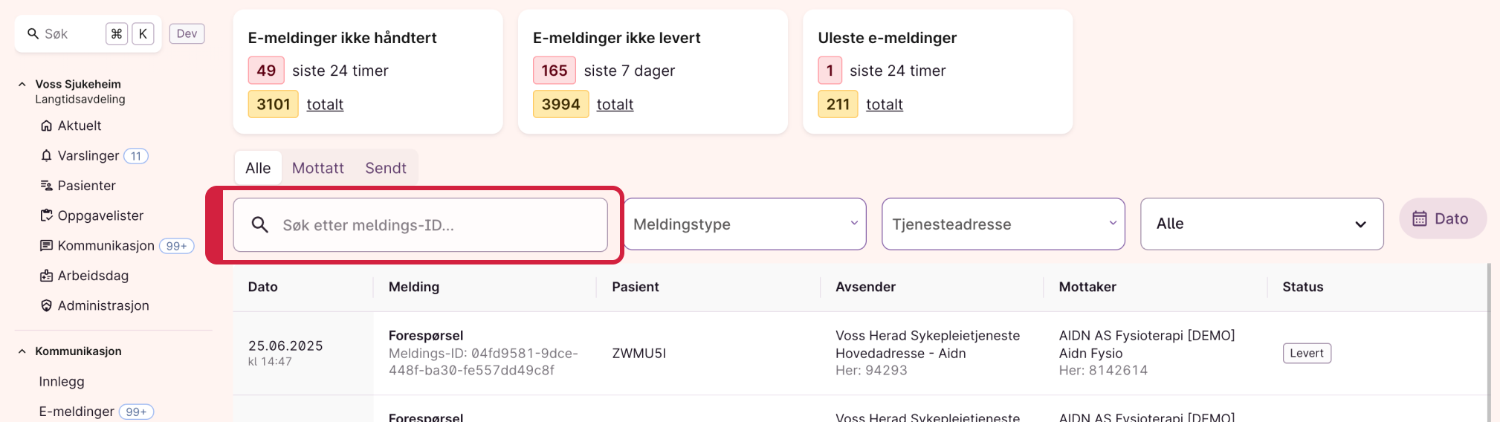Click the Oppgavelister calendar-check icon
The height and width of the screenshot is (422, 1500).
46,215
